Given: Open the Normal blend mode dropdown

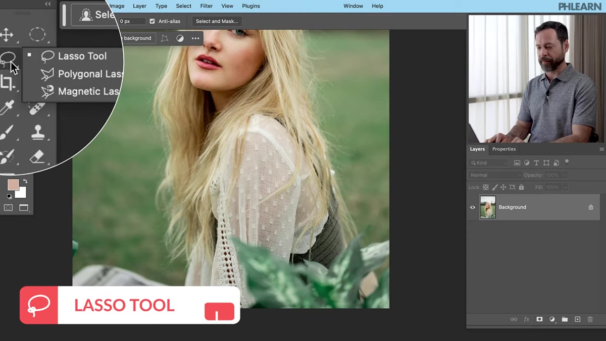Looking at the screenshot, I should 495,175.
